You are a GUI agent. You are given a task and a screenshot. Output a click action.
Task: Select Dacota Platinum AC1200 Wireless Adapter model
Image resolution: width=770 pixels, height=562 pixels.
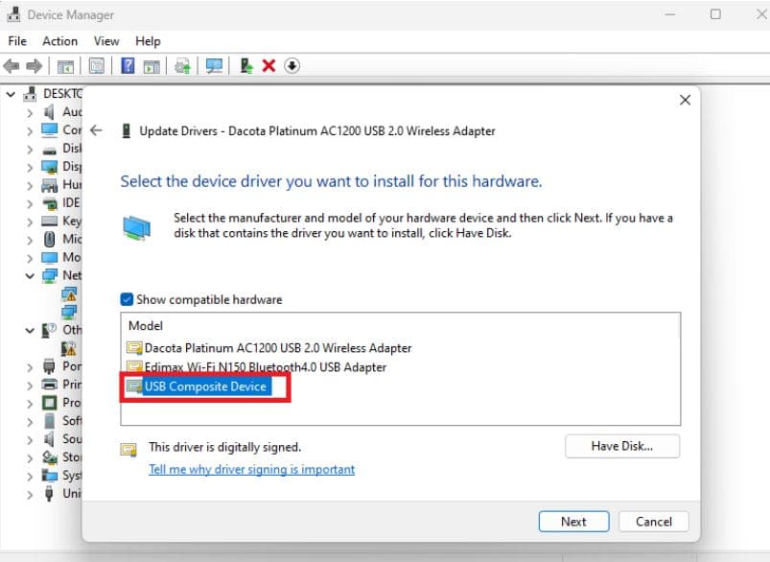pyautogui.click(x=277, y=348)
